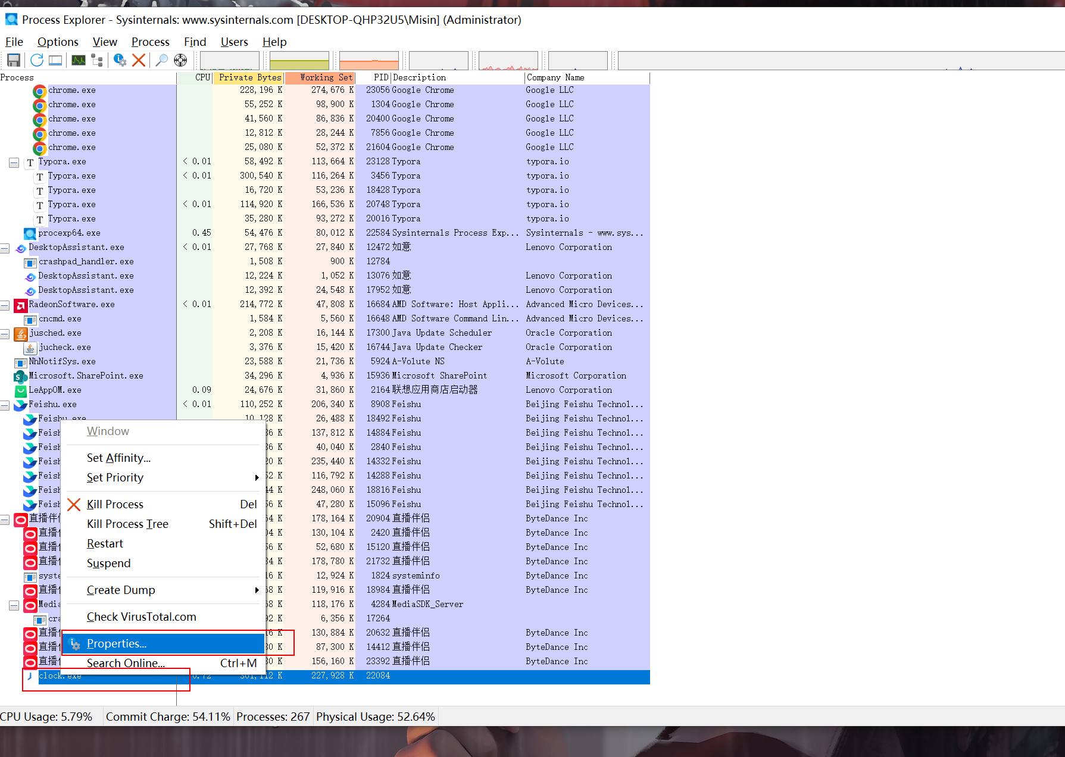1065x757 pixels.
Task: Open the Help menu
Action: [274, 42]
